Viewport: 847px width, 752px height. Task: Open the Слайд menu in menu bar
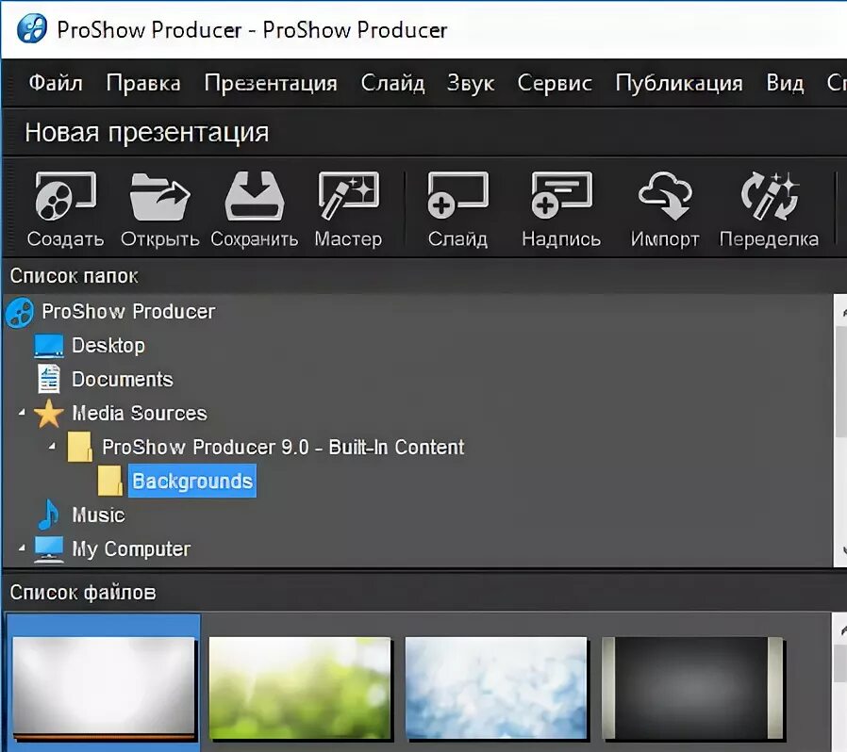point(392,83)
